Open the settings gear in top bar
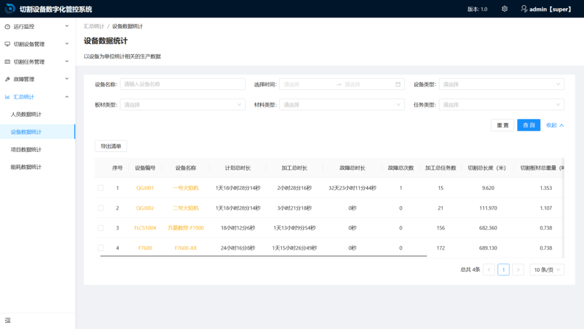 click(505, 8)
